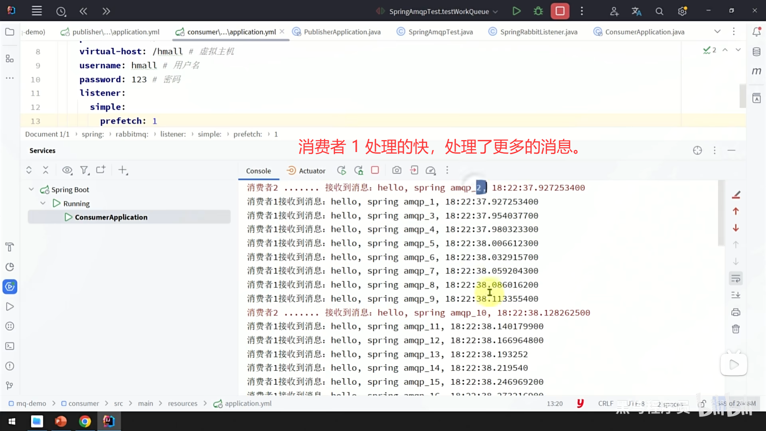
Task: Open the Maven tool window
Action: tap(756, 71)
